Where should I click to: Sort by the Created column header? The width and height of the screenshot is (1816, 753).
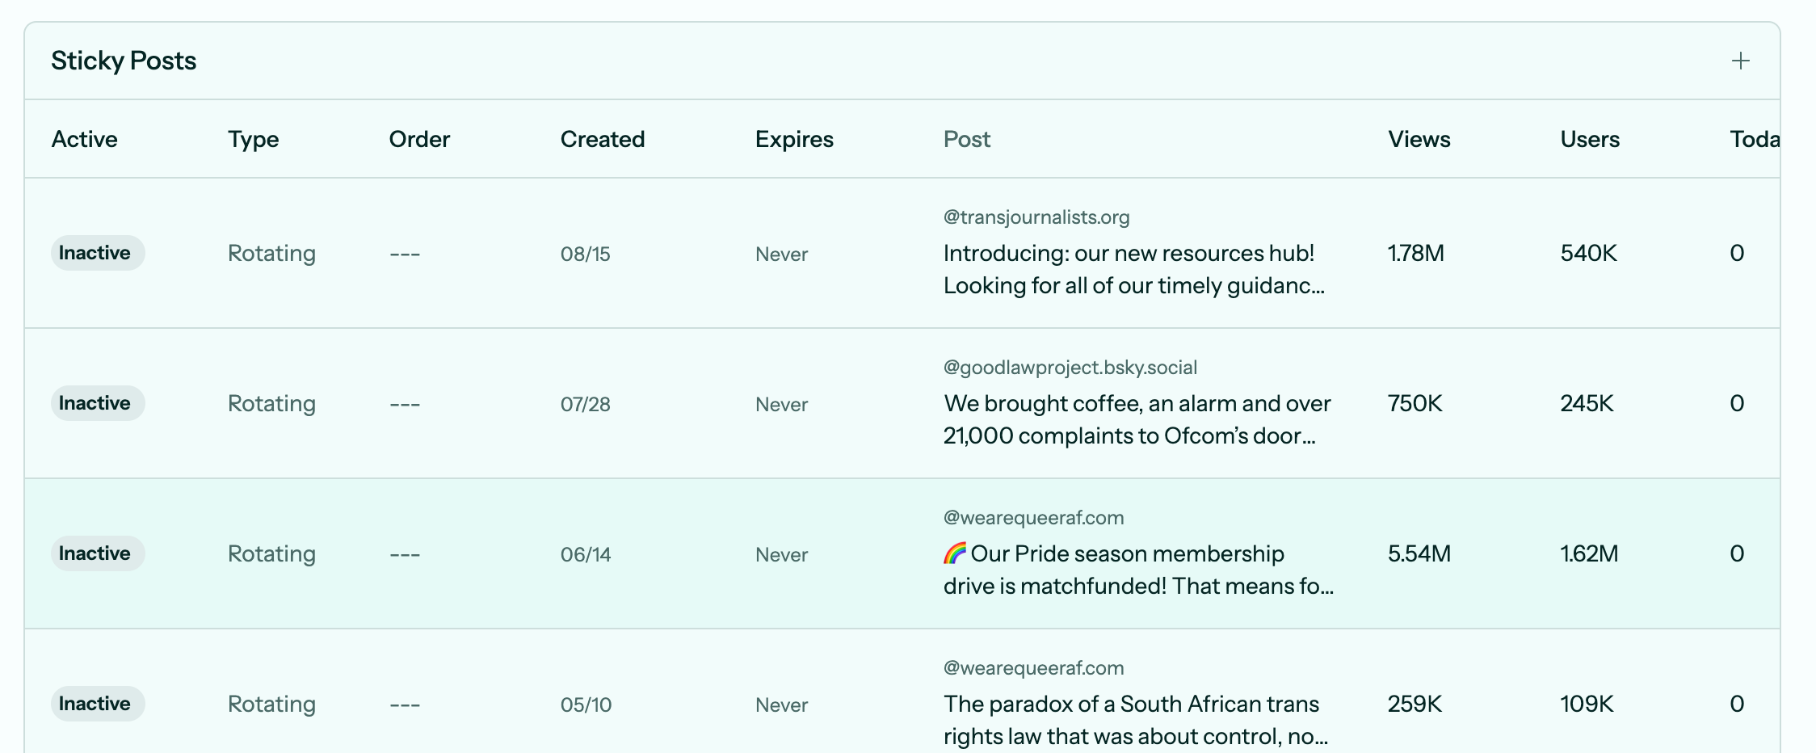coord(602,139)
